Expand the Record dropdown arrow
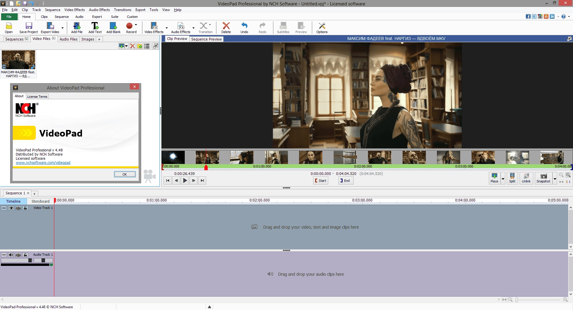This screenshot has width=573, height=310. [x=136, y=25]
